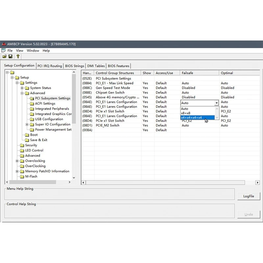Click the LogFile button
Viewport: 263px width, 263px height.
(x=249, y=196)
